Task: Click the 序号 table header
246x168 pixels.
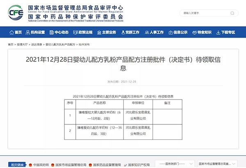Action: click(70, 103)
